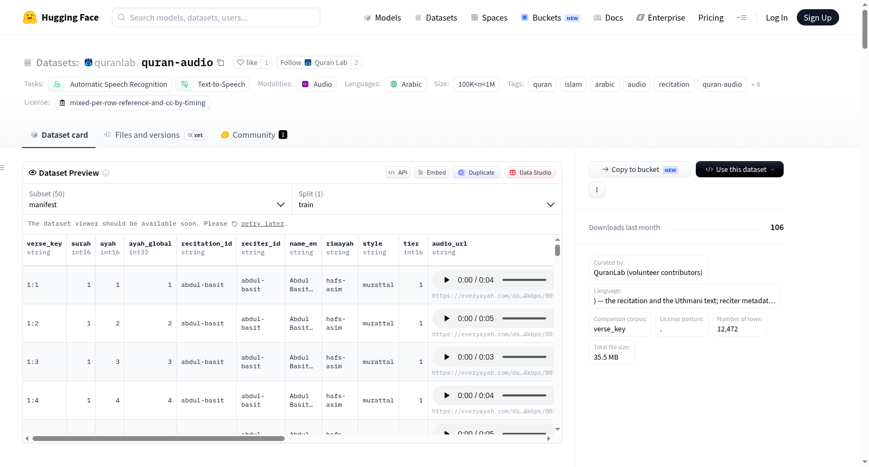Click the Copy to bucket button
869x467 pixels.
[640, 169]
